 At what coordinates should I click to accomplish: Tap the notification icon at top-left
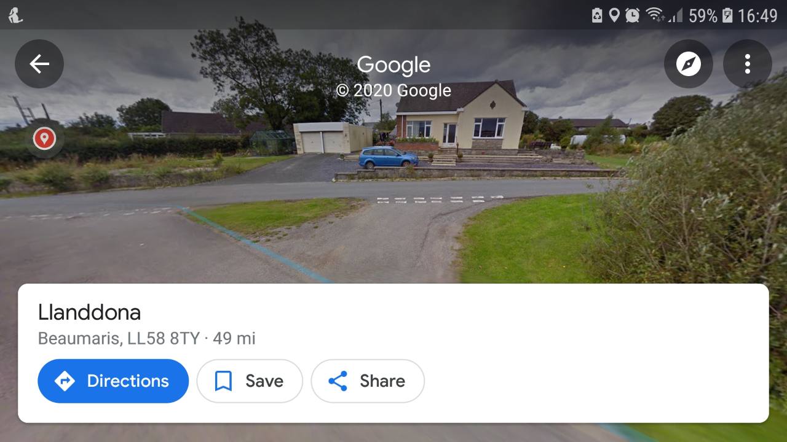[x=16, y=15]
